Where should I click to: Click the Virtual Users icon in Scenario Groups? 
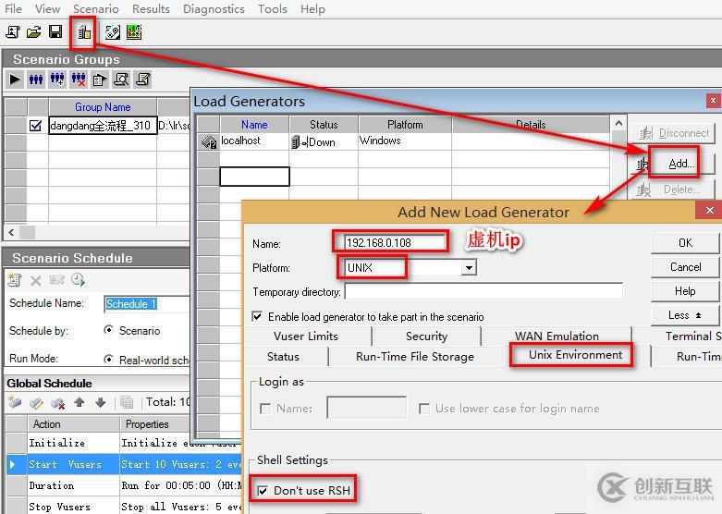(x=36, y=80)
